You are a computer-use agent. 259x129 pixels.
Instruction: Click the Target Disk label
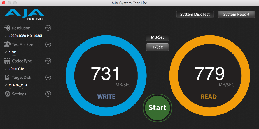22,77
